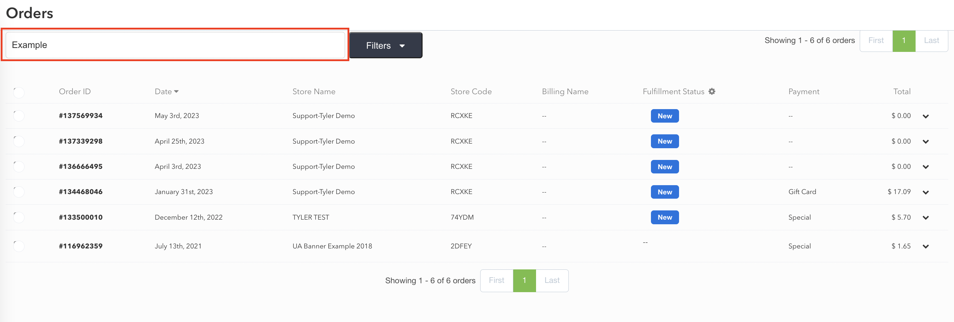
Task: Click New status badge for #133500010
Action: click(x=665, y=217)
